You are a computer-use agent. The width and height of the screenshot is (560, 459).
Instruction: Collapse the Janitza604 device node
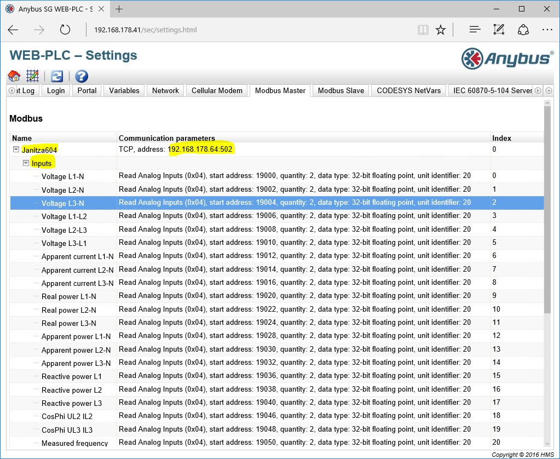[x=16, y=150]
